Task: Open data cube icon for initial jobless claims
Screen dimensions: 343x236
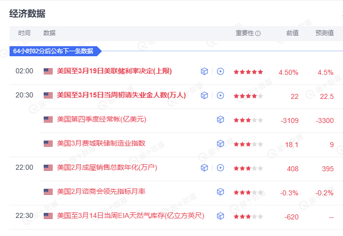Action: pyautogui.click(x=204, y=95)
